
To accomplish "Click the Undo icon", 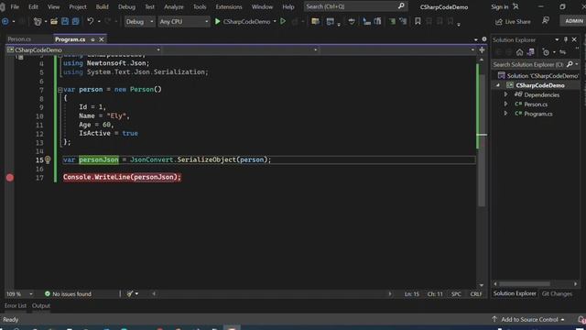I will coord(90,21).
